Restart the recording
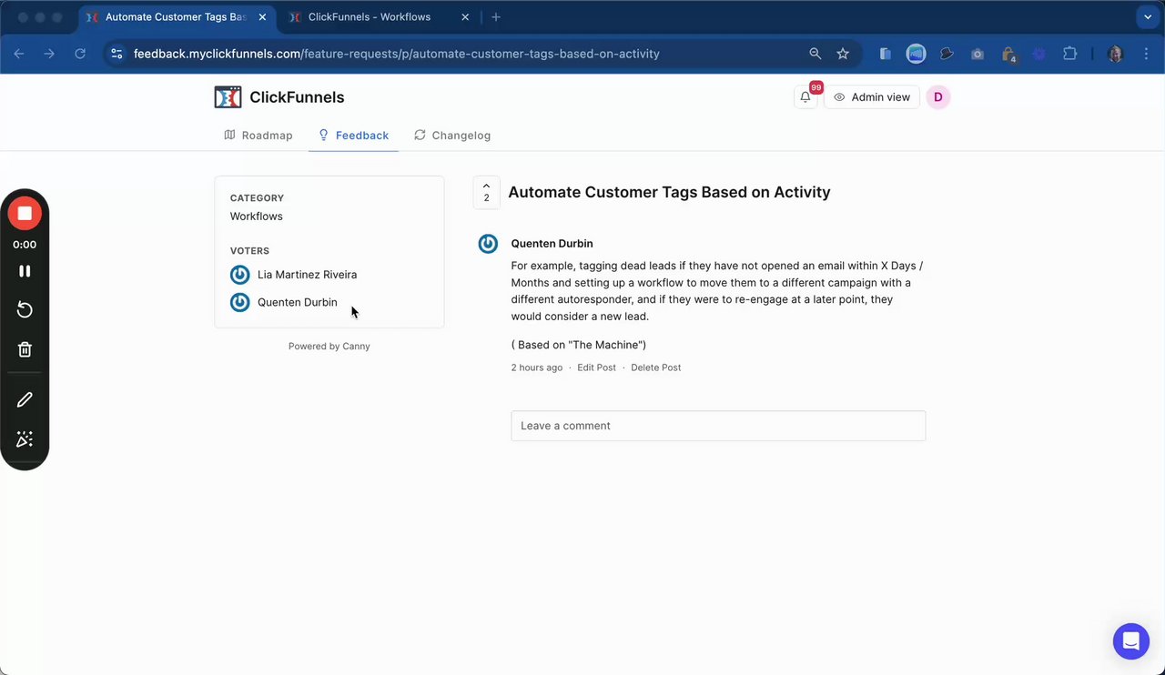Image resolution: width=1165 pixels, height=675 pixels. pyautogui.click(x=25, y=310)
